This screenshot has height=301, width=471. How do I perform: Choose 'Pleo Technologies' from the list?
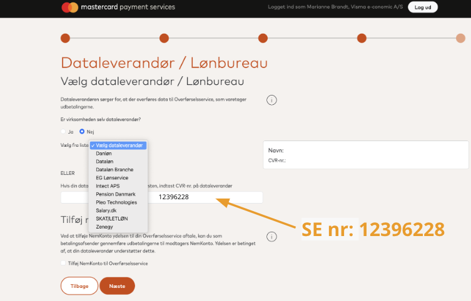coord(116,202)
